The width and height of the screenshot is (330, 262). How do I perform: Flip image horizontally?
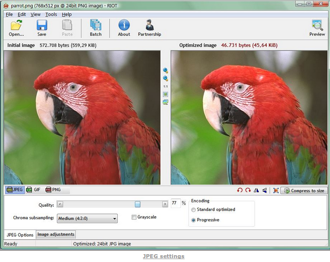coord(256,190)
